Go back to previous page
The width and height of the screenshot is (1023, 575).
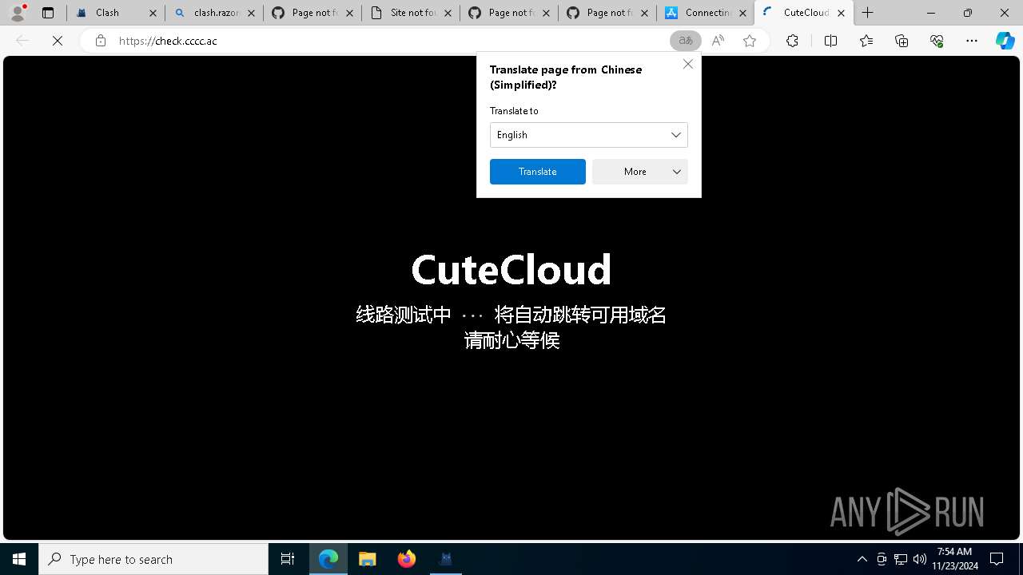[22, 41]
